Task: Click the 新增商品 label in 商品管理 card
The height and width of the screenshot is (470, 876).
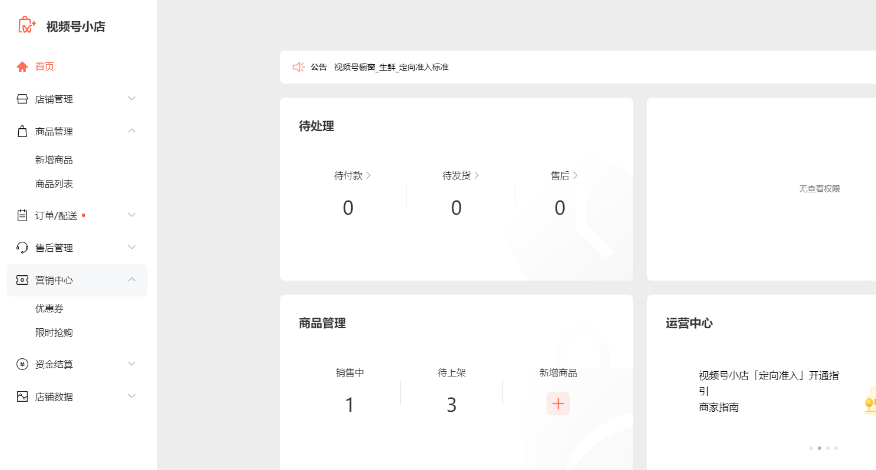Action: (x=558, y=372)
